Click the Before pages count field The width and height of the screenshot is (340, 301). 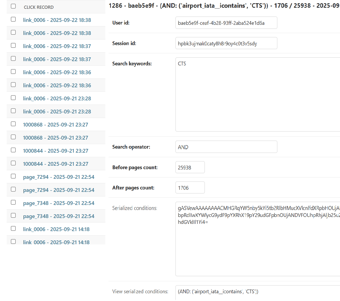(190, 167)
